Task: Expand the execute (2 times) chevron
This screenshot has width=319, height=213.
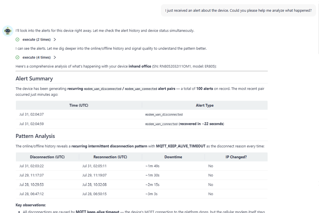Action: (55, 39)
